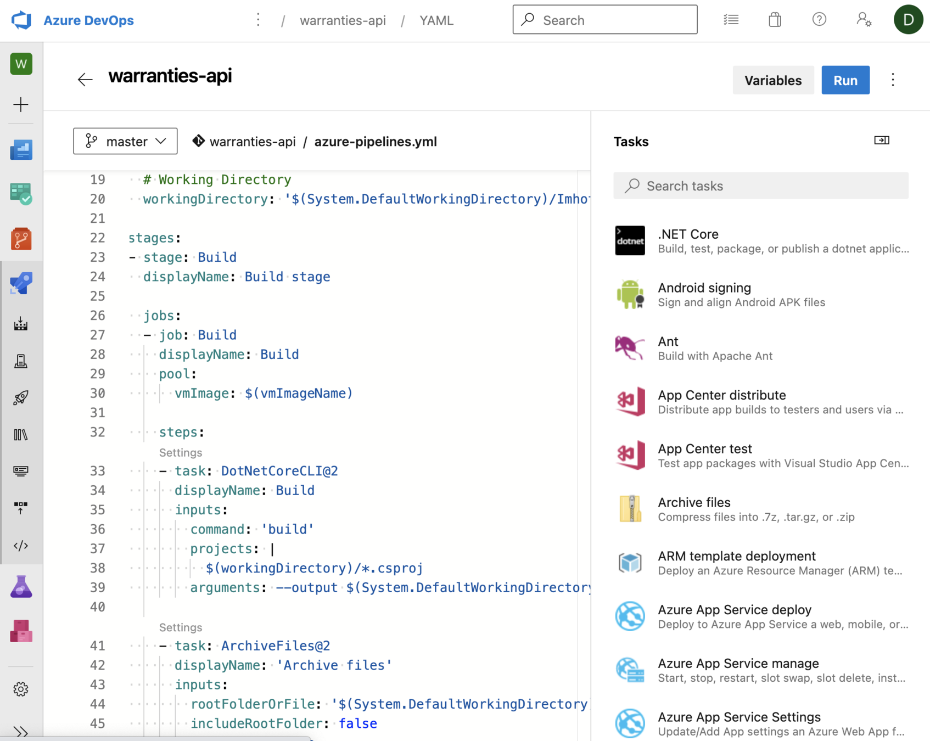Go back with the left arrow
The height and width of the screenshot is (741, 930).
click(85, 80)
